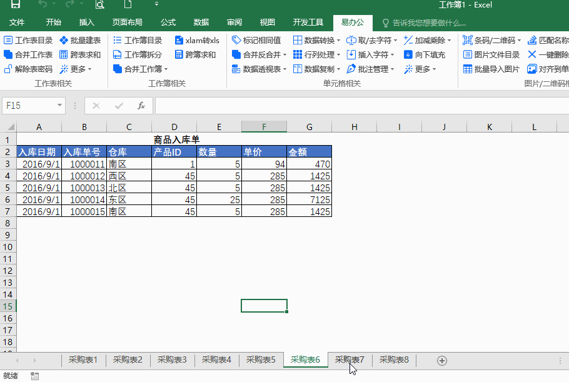Click cell containing 1000013
This screenshot has width=569, height=382.
(84, 188)
